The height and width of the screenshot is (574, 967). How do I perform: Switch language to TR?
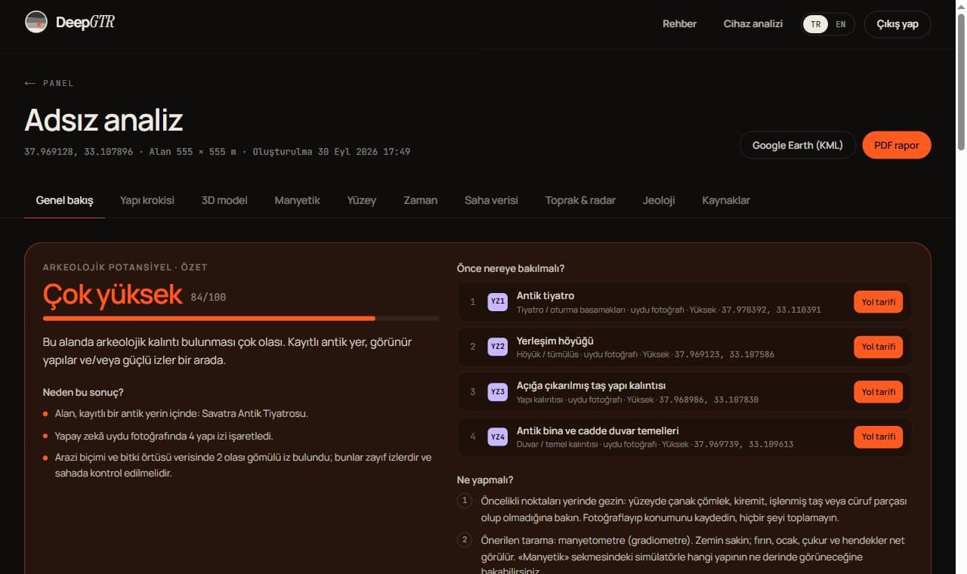pyautogui.click(x=816, y=24)
